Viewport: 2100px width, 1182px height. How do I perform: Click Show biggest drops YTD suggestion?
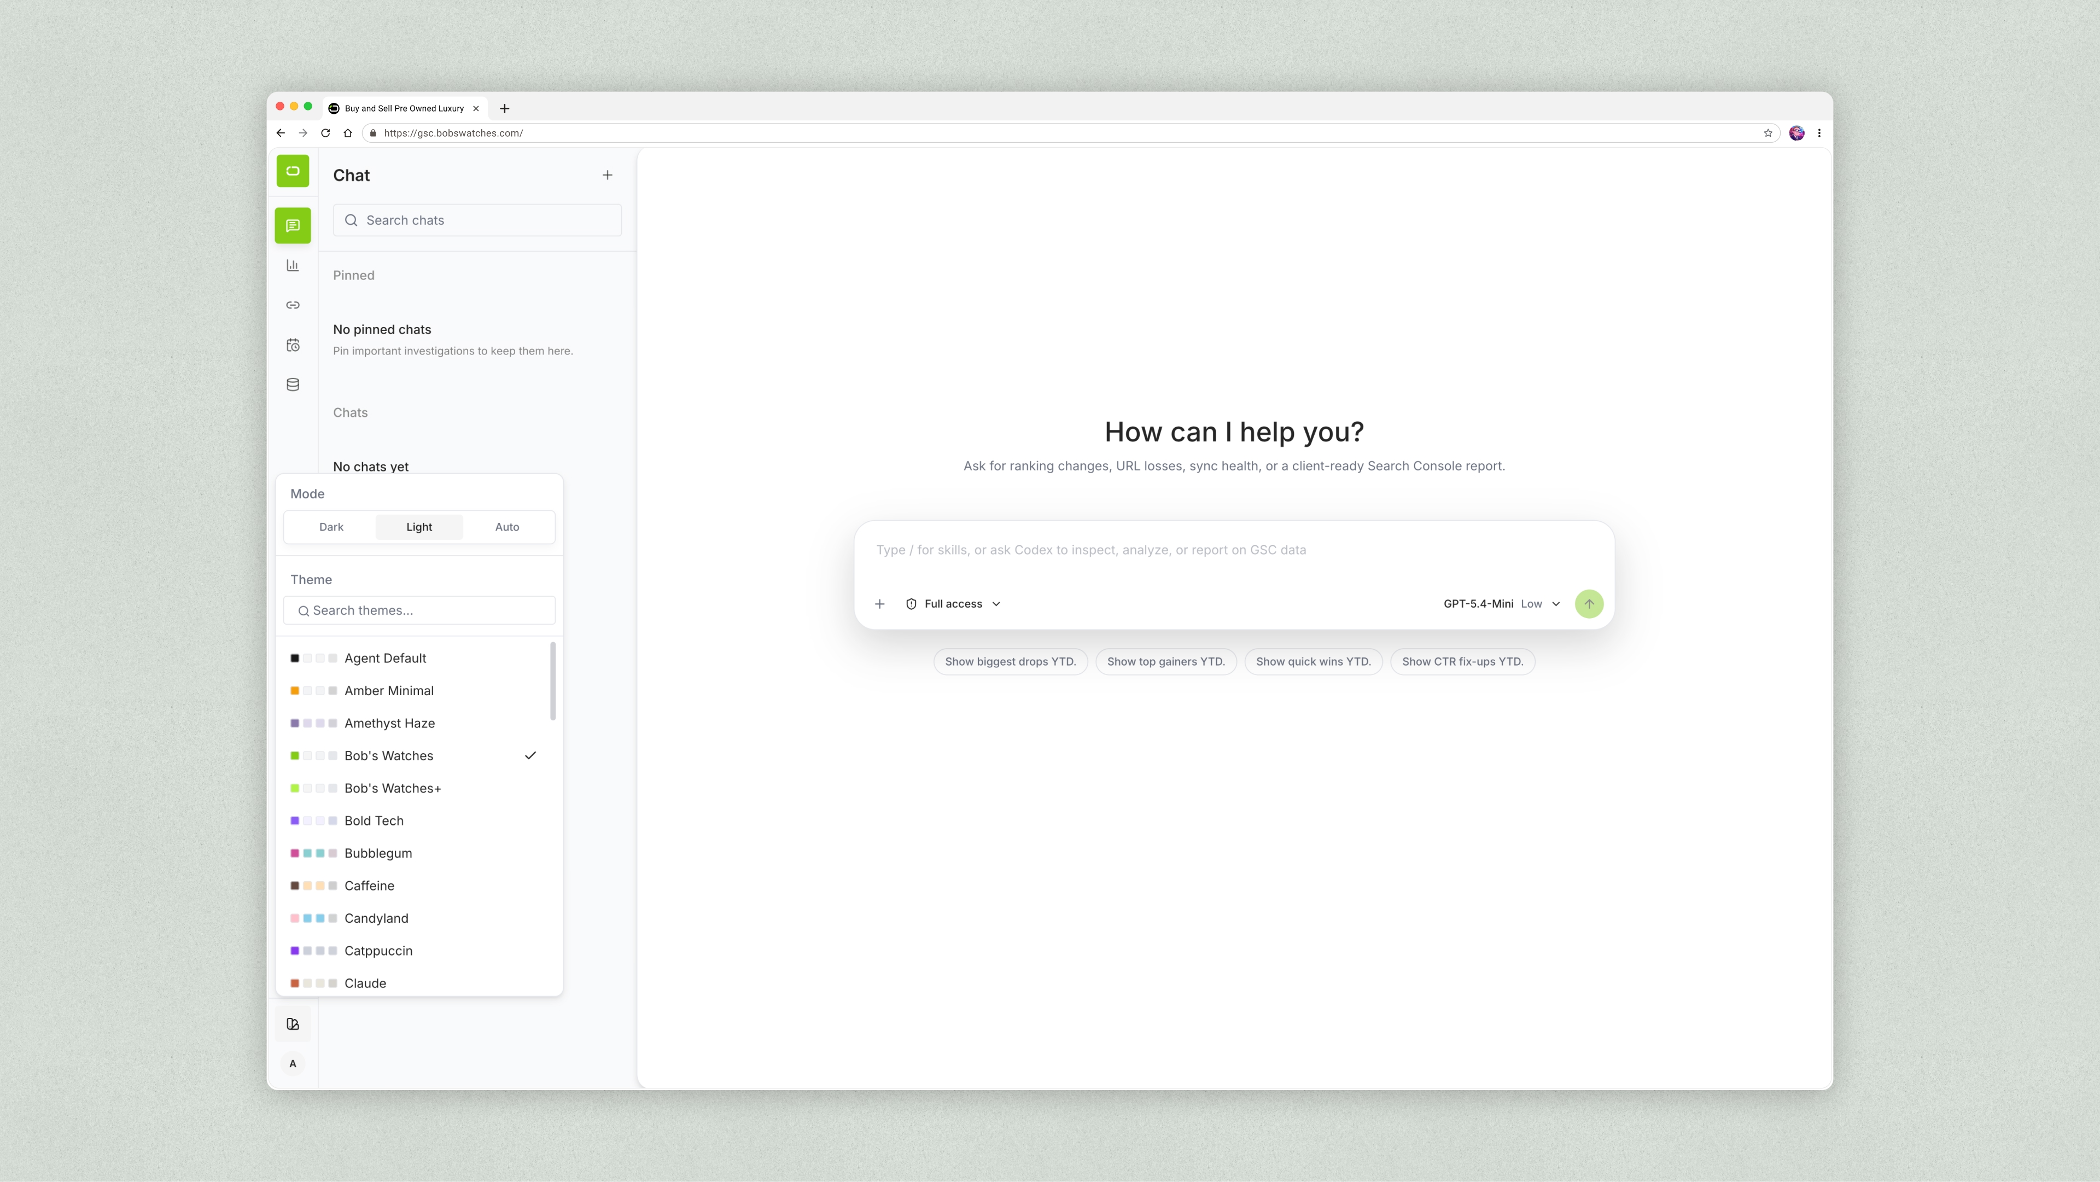[1010, 662]
